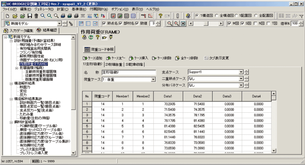Click the ケースコピー button
305x165 pixels.
(115, 58)
